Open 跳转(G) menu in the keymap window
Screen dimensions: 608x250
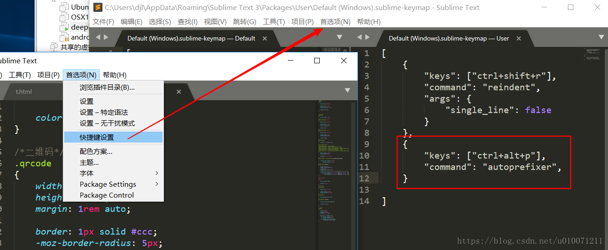[245, 22]
